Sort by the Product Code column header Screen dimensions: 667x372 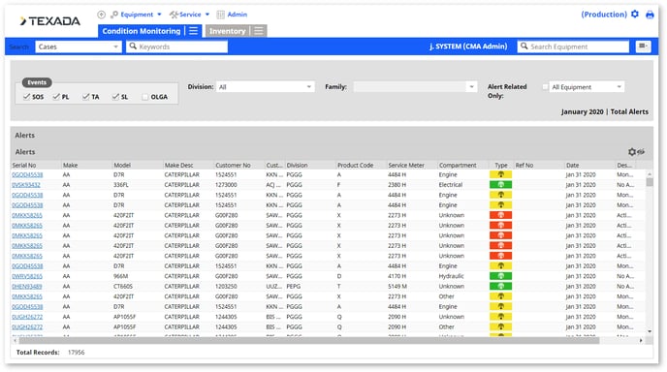coord(355,165)
